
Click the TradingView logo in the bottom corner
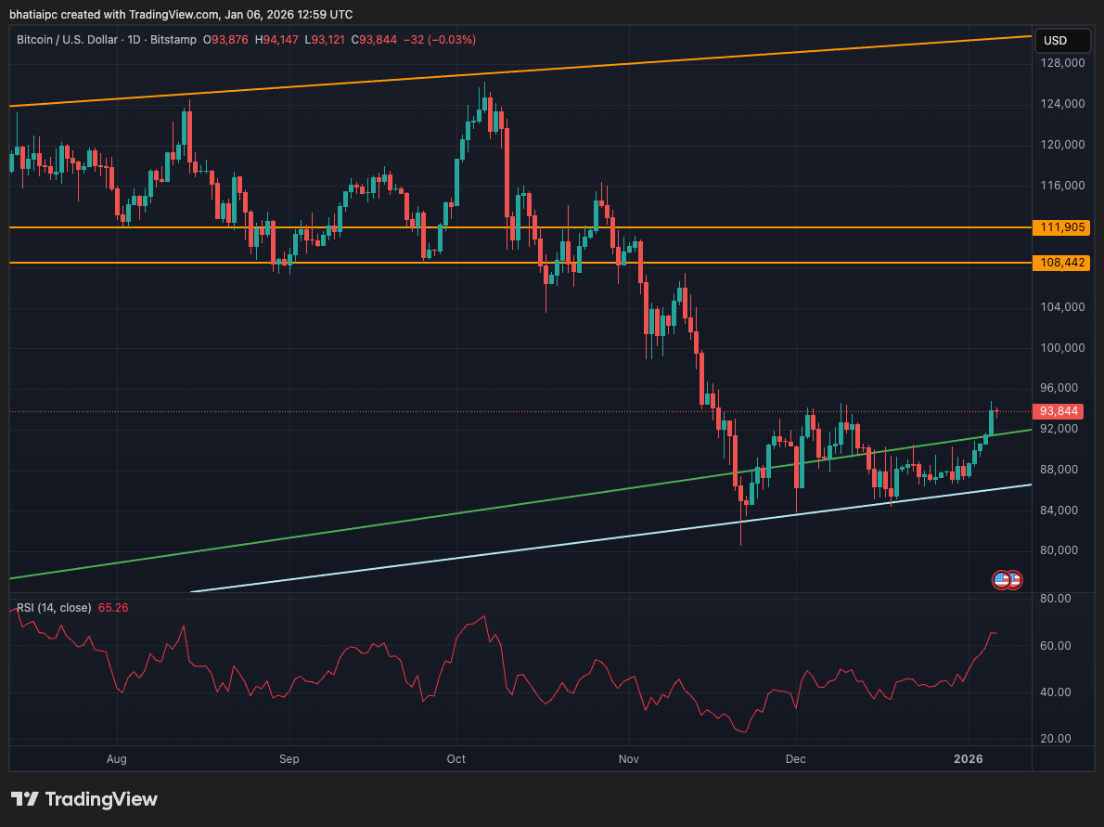click(x=24, y=799)
